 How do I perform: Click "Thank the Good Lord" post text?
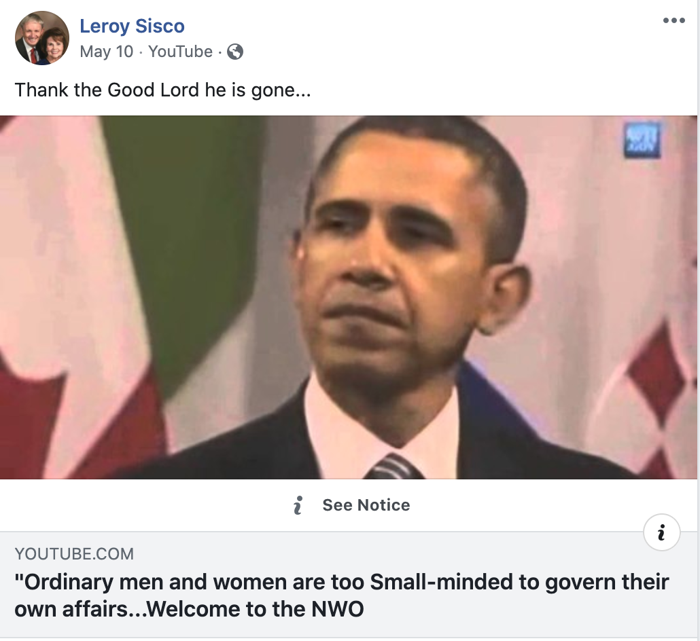pyautogui.click(x=162, y=90)
